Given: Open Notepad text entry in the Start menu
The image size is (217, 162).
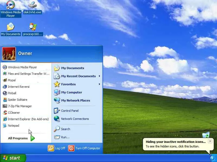Looking at the screenshot, I should click(13, 126).
